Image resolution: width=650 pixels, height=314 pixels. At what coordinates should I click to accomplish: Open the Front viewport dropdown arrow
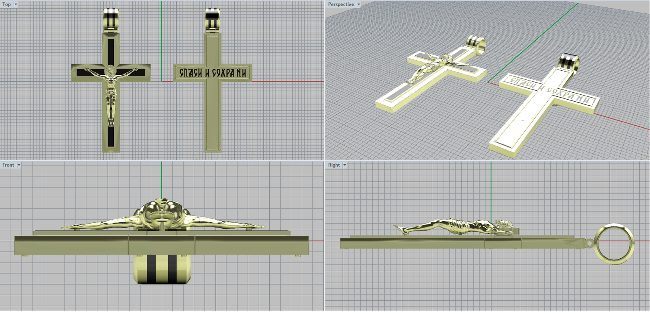[19, 165]
